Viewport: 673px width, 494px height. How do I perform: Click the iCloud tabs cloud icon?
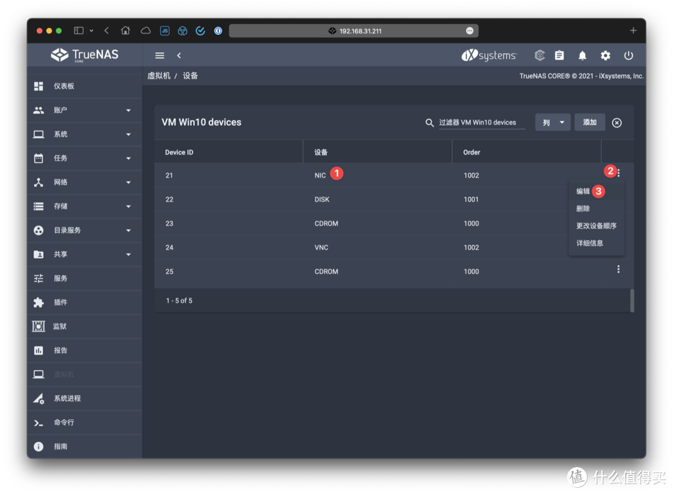pyautogui.click(x=145, y=31)
